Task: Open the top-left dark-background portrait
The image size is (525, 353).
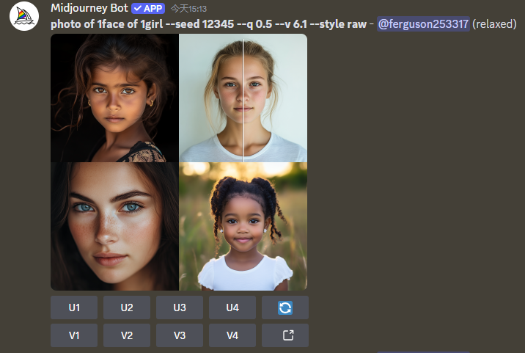Action: pos(114,98)
